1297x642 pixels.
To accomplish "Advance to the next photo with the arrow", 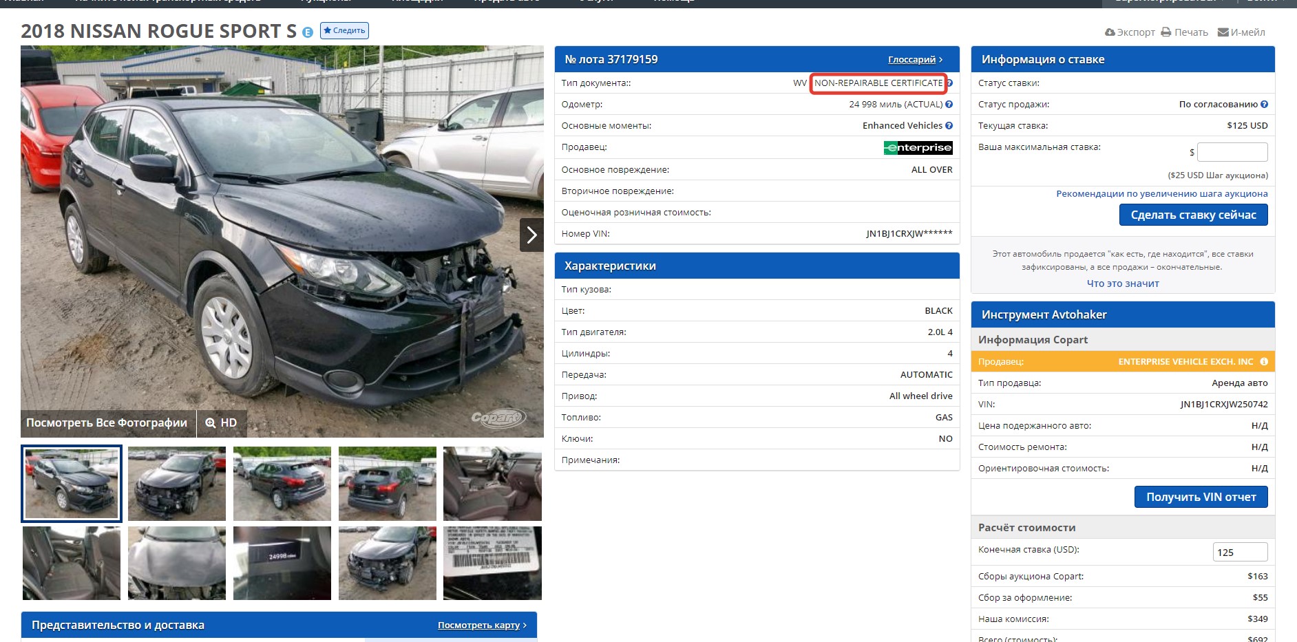I will point(531,235).
